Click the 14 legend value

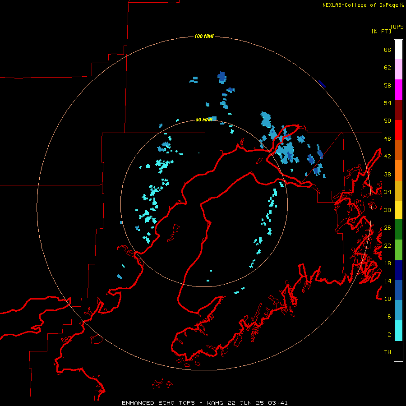pos(388,281)
